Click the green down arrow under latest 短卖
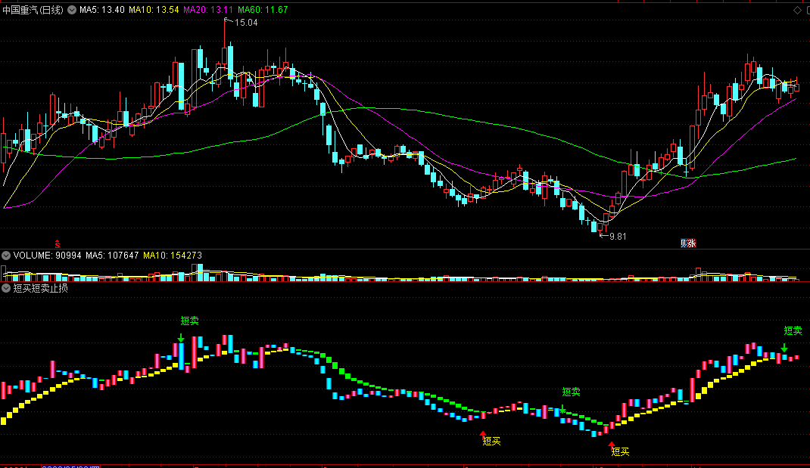810x468 pixels. point(784,348)
